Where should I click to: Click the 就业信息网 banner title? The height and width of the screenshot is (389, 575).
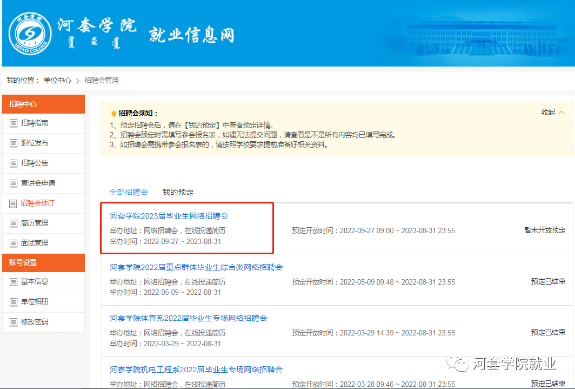(191, 35)
